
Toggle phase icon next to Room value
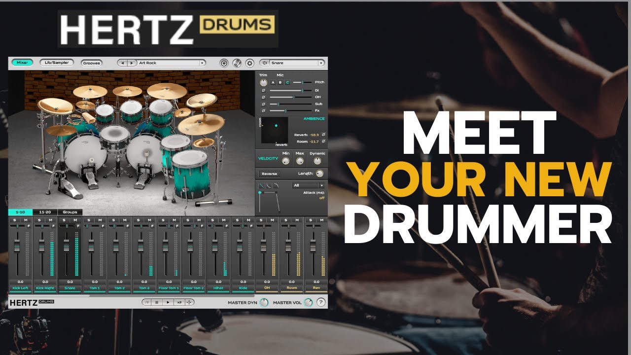pos(323,142)
